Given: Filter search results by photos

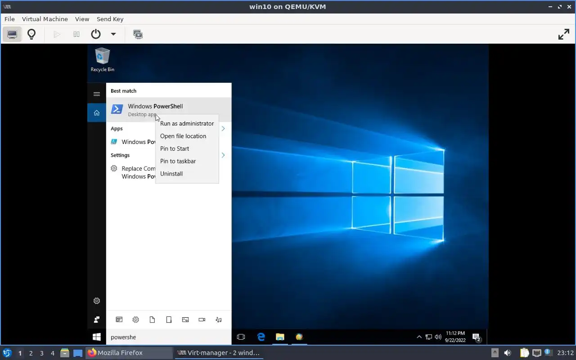Looking at the screenshot, I should point(185,319).
